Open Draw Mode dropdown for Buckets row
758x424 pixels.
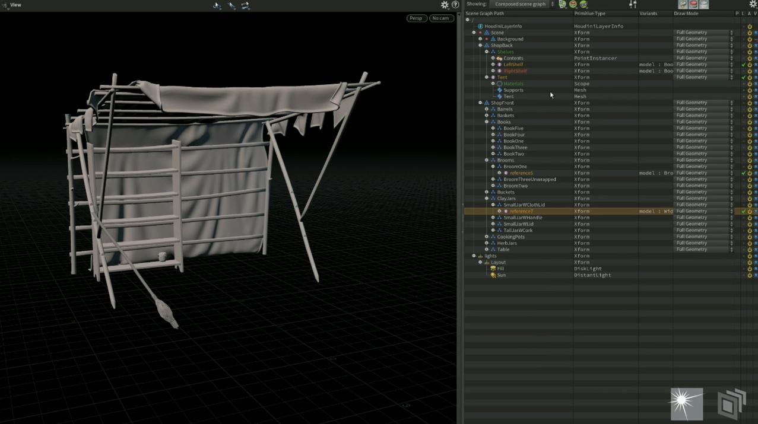[703, 192]
